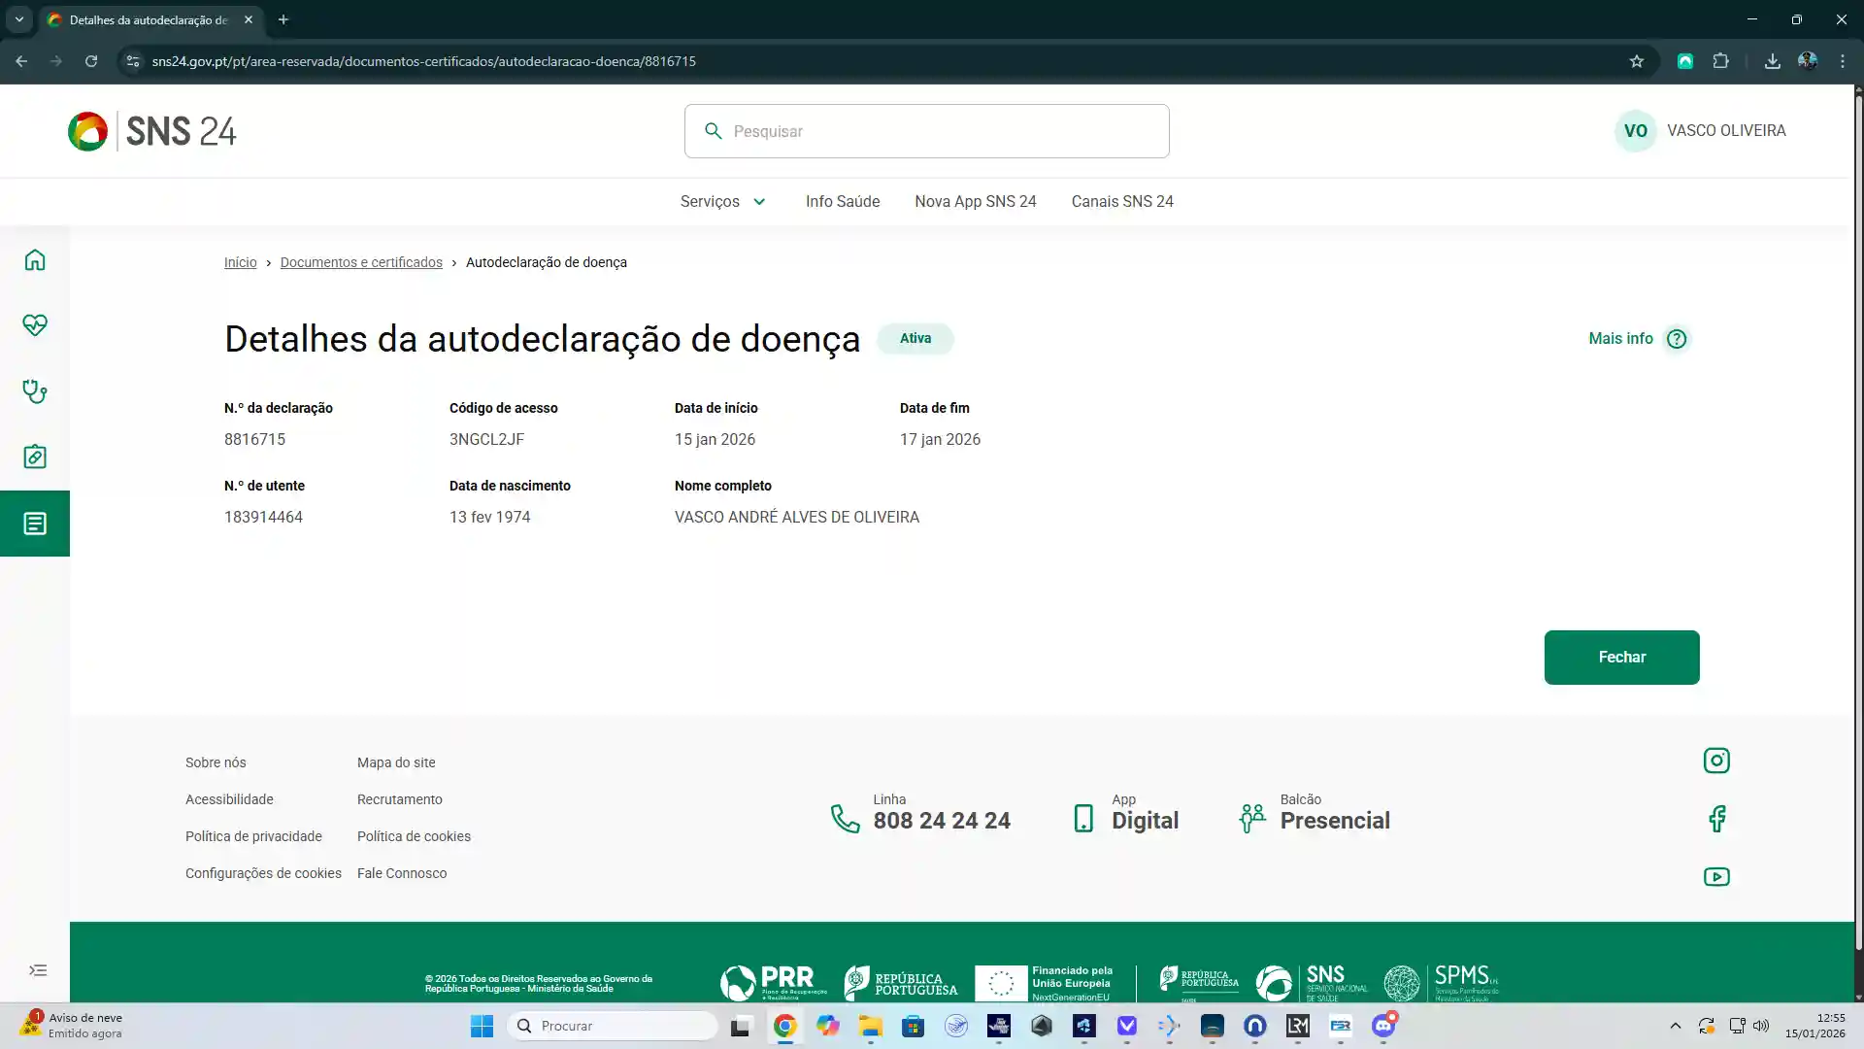Click the browser address bar URL

coord(424,61)
